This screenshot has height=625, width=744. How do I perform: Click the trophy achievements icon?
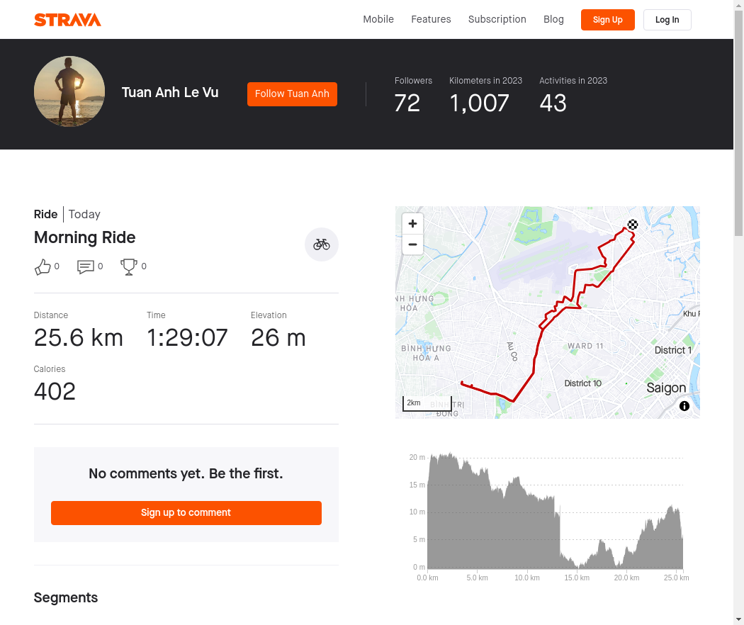pos(128,266)
